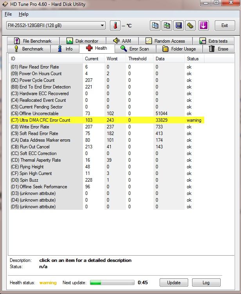
Task: Select the (D0) Spin Buzz row
Action: click(107, 180)
